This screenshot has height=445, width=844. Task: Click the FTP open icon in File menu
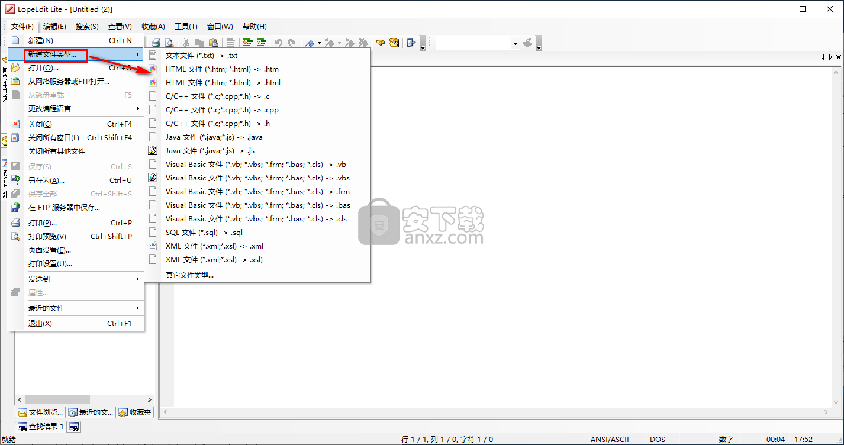click(16, 81)
